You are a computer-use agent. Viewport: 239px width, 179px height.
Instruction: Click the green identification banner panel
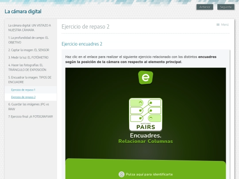146,169
